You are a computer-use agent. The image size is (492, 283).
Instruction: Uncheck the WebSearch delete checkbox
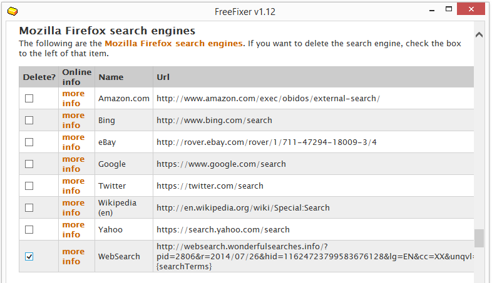(x=29, y=256)
